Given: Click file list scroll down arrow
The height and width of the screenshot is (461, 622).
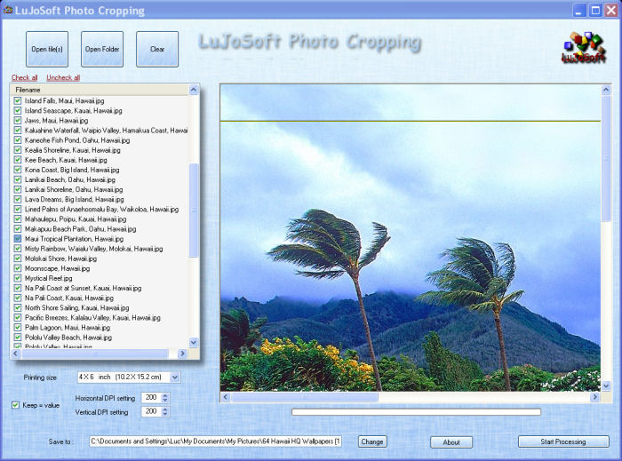Looking at the screenshot, I should click(x=194, y=342).
